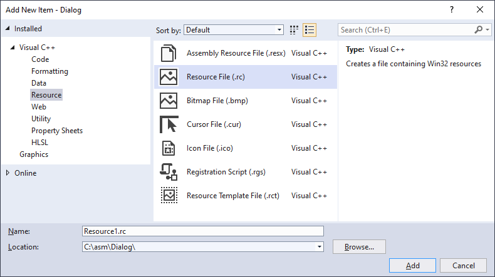Image resolution: width=495 pixels, height=277 pixels.
Task: Click the Assembly Resource File document icon
Action: [169, 53]
